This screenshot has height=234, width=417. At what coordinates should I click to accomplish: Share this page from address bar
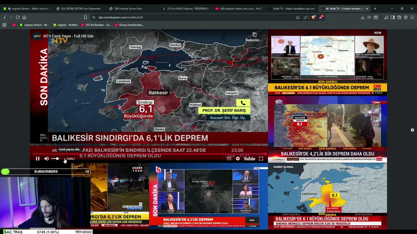[x=305, y=17]
